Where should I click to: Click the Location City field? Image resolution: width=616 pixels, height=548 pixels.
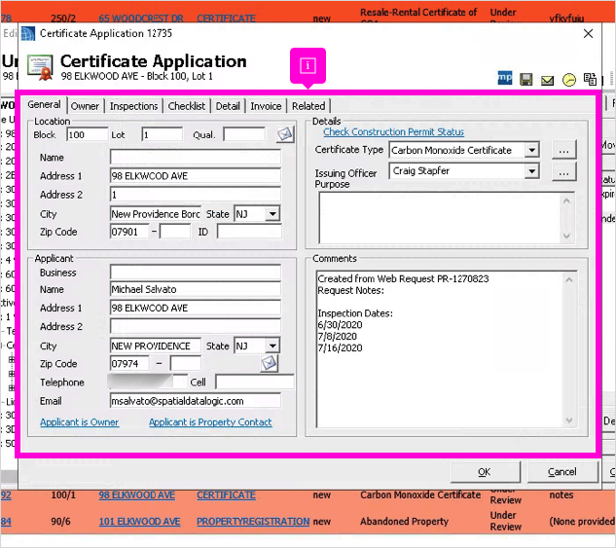point(156,214)
